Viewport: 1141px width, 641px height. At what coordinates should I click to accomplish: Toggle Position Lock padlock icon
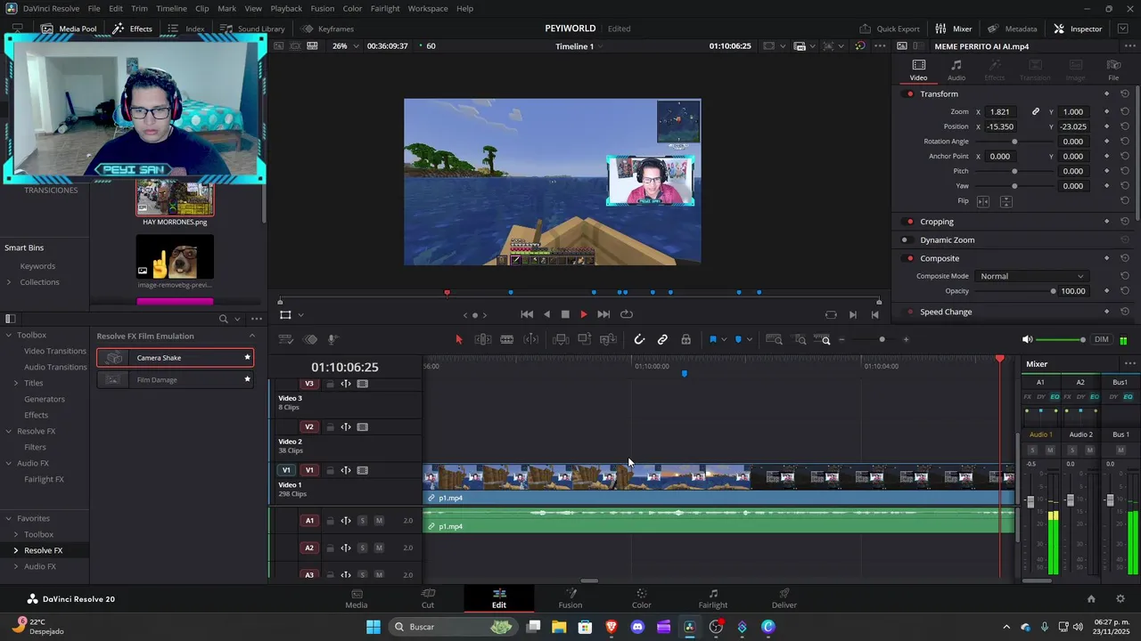[x=685, y=339]
